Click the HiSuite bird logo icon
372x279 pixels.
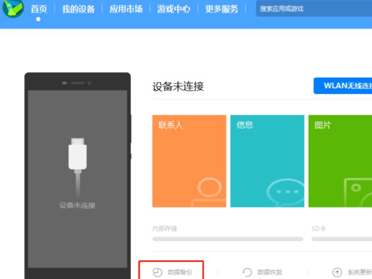(12, 8)
